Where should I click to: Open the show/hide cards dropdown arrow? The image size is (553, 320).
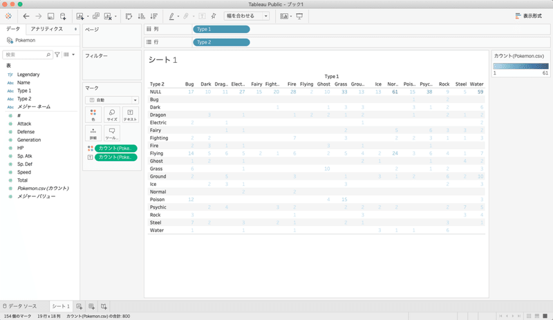(291, 17)
